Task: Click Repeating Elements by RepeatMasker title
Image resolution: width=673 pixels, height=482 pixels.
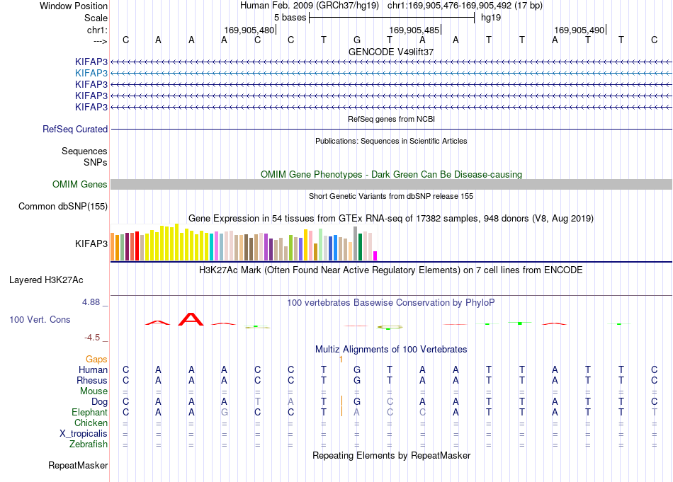Action: [x=391, y=455]
